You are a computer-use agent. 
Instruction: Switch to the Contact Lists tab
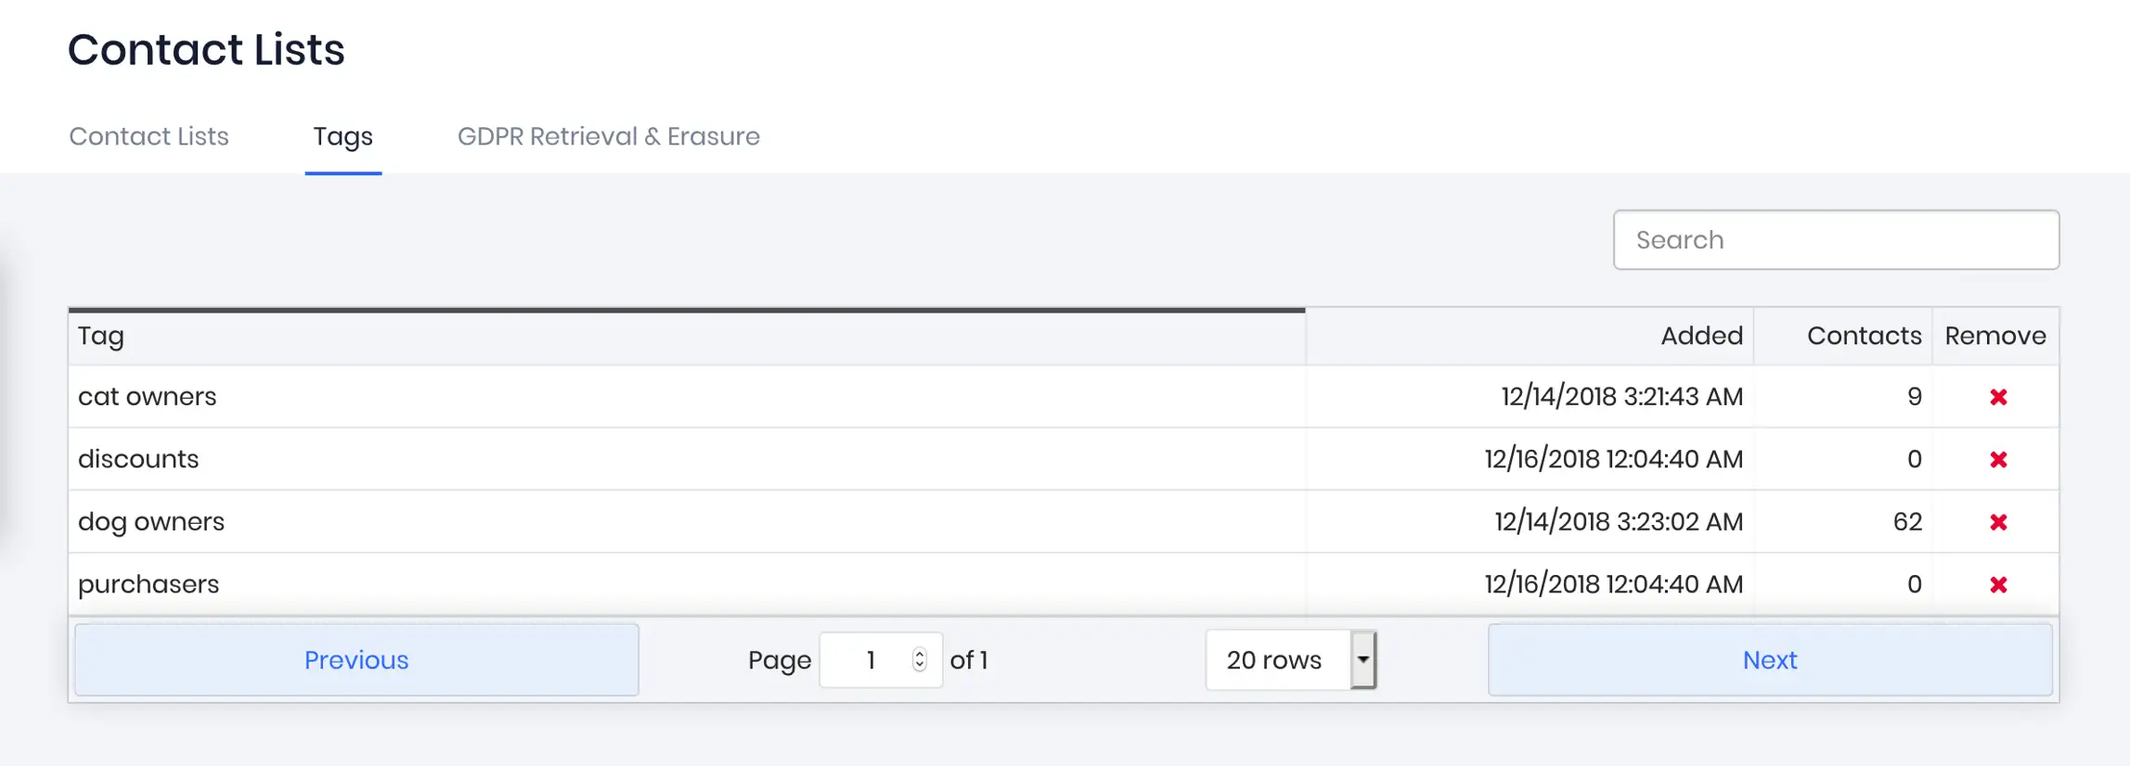point(148,136)
